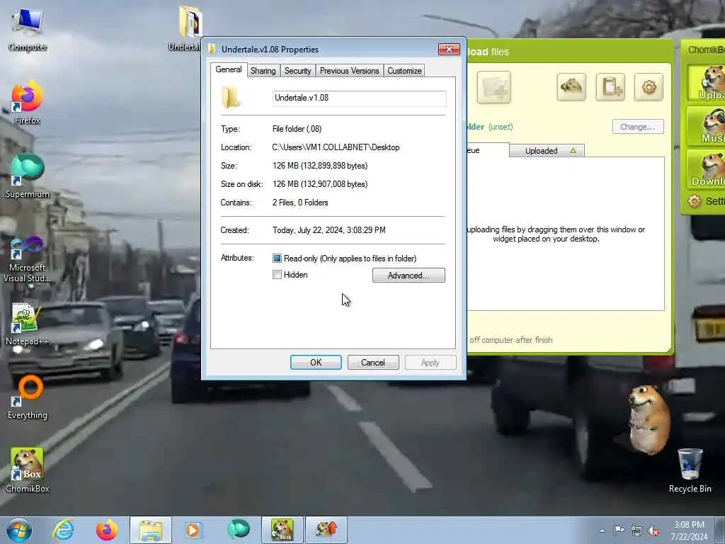Click the type text 'File folder (.08)'
The image size is (725, 544).
click(297, 129)
